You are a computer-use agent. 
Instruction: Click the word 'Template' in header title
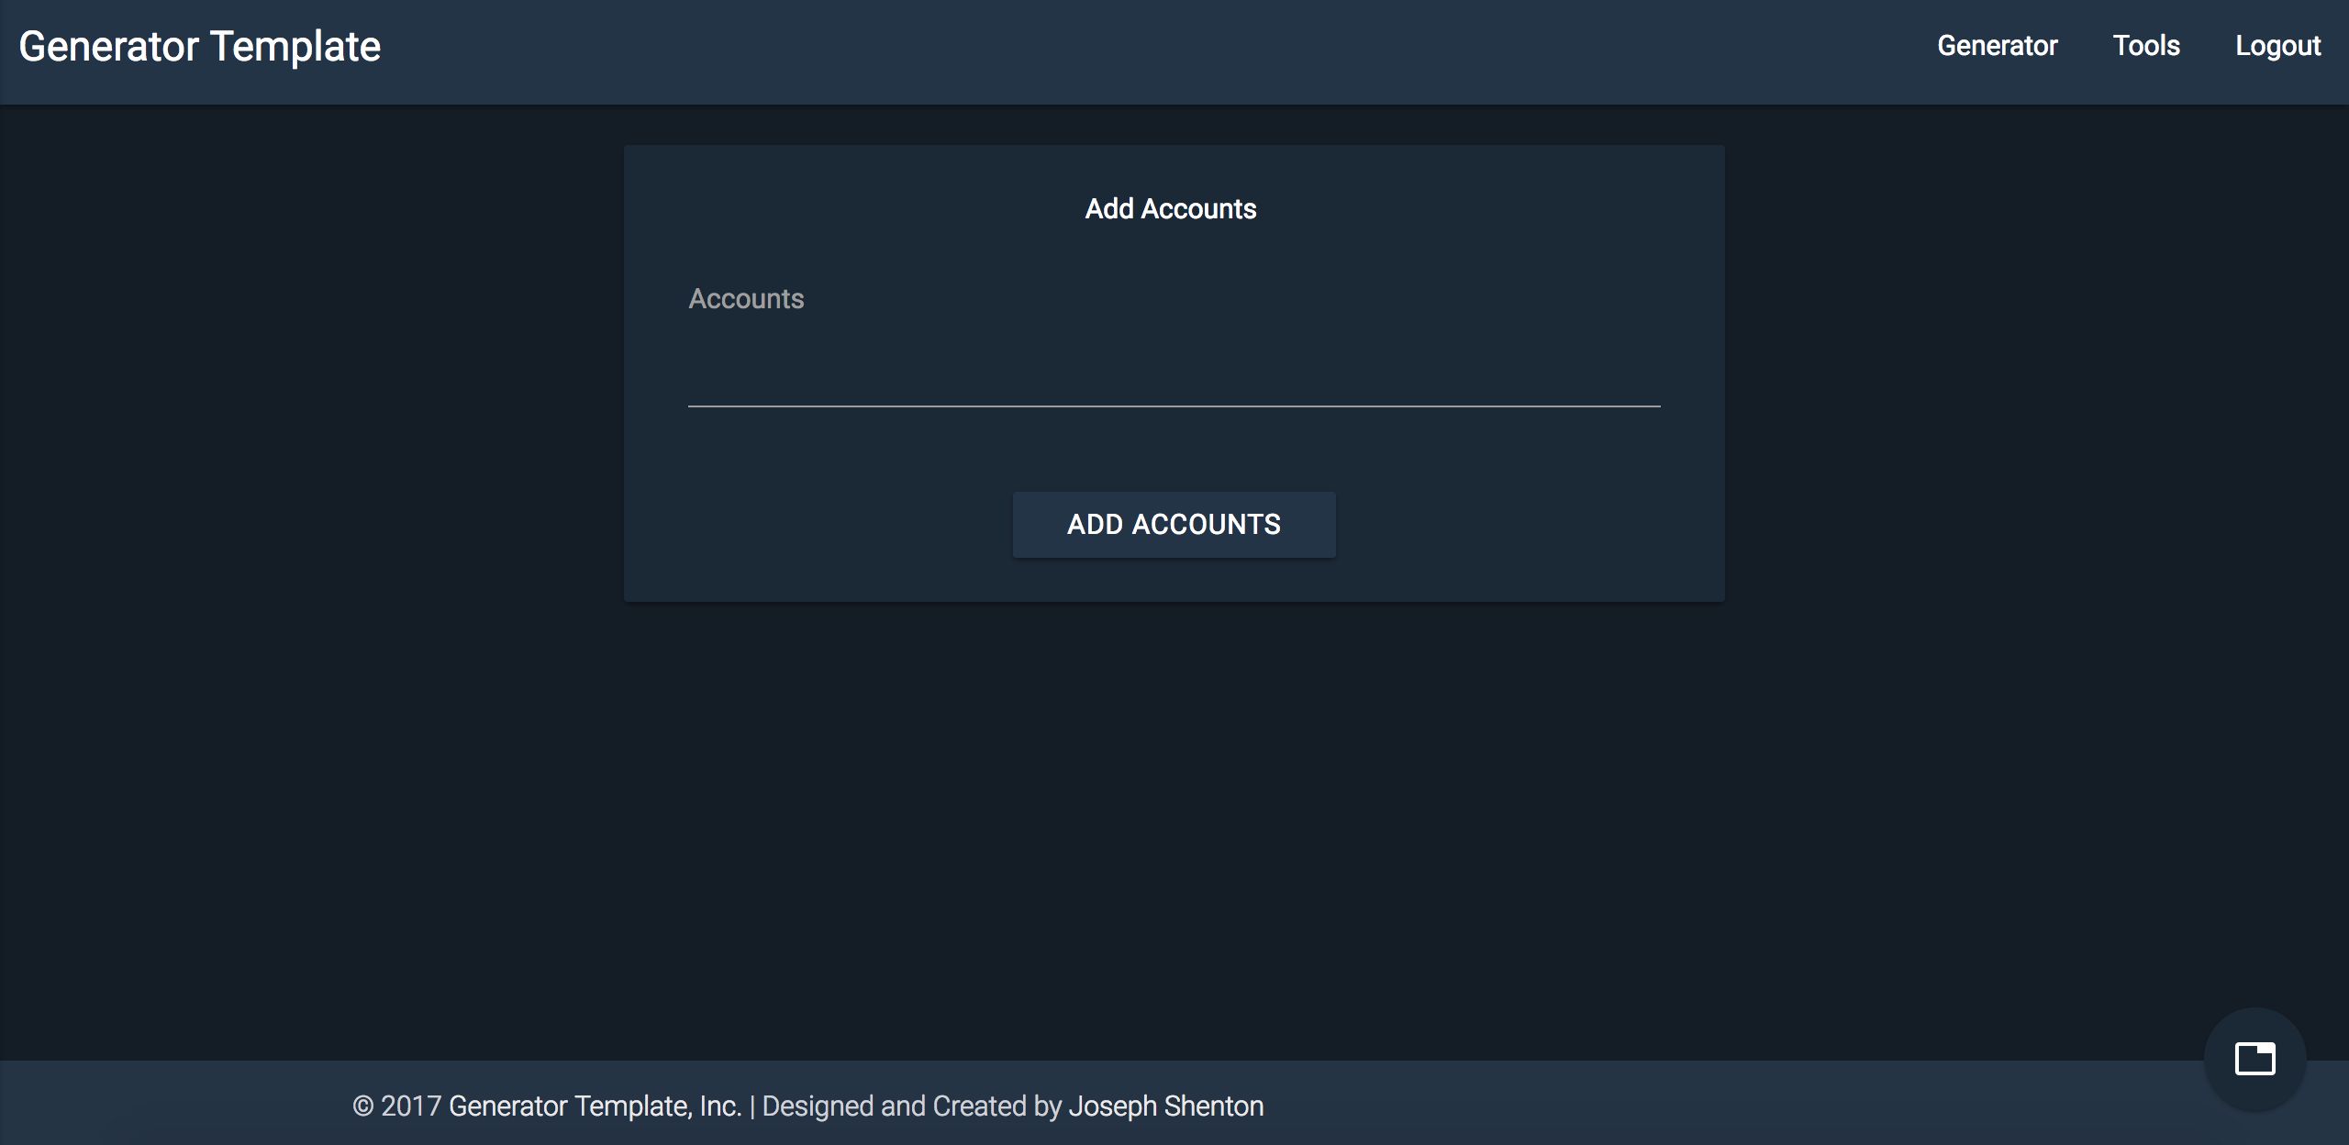[x=295, y=47]
